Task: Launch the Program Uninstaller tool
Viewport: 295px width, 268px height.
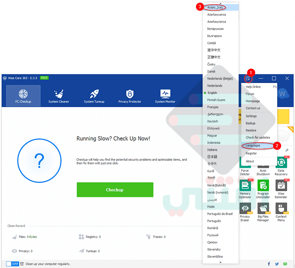Action: 263,189
